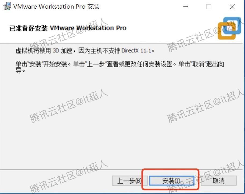
Task: Click the Install button inside the red highlight box
Action: click(x=172, y=181)
